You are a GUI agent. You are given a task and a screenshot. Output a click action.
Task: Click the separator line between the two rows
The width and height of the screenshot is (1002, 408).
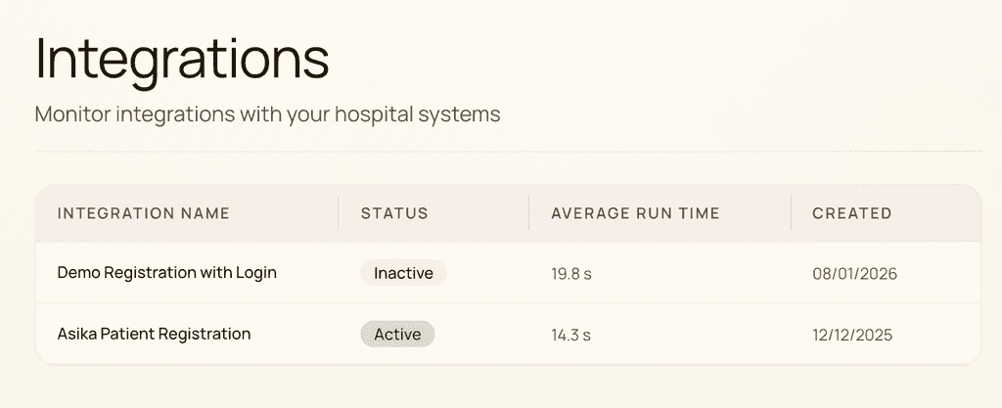508,303
